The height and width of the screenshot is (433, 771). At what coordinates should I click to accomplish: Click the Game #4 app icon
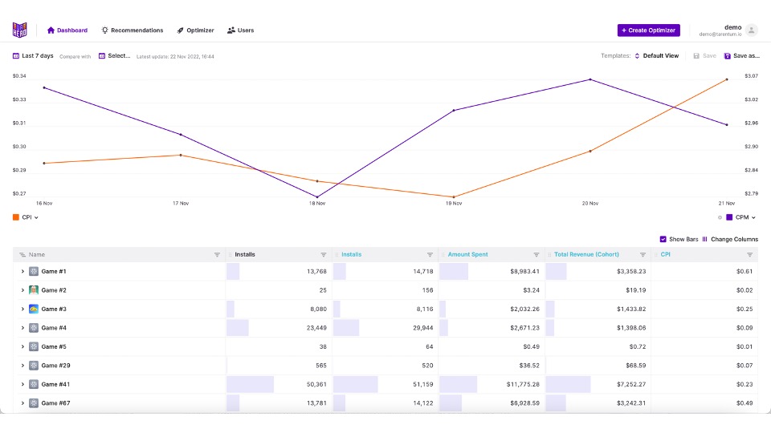pos(34,328)
